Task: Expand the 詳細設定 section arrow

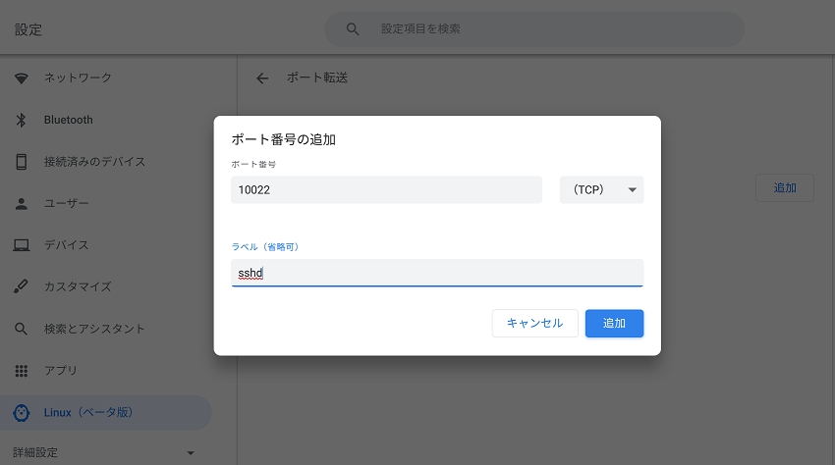Action: (191, 453)
